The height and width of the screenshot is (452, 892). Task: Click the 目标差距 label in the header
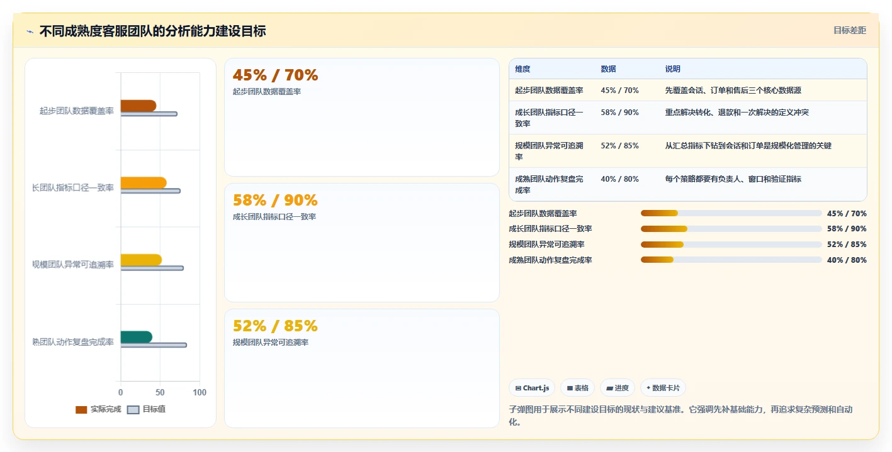[x=849, y=30]
